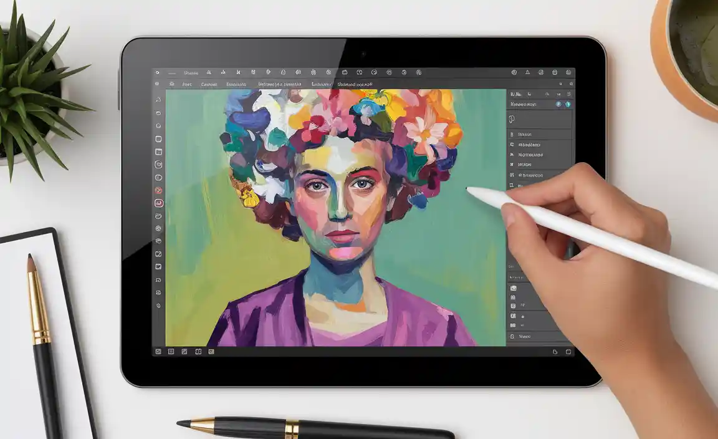This screenshot has width=718, height=439.
Task: Toggle the blue circular switch in right panel header
Action: [x=558, y=104]
